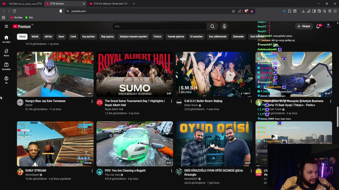339x190 pixels.
Task: Open the Boiler Room channel link
Action: coord(191,105)
